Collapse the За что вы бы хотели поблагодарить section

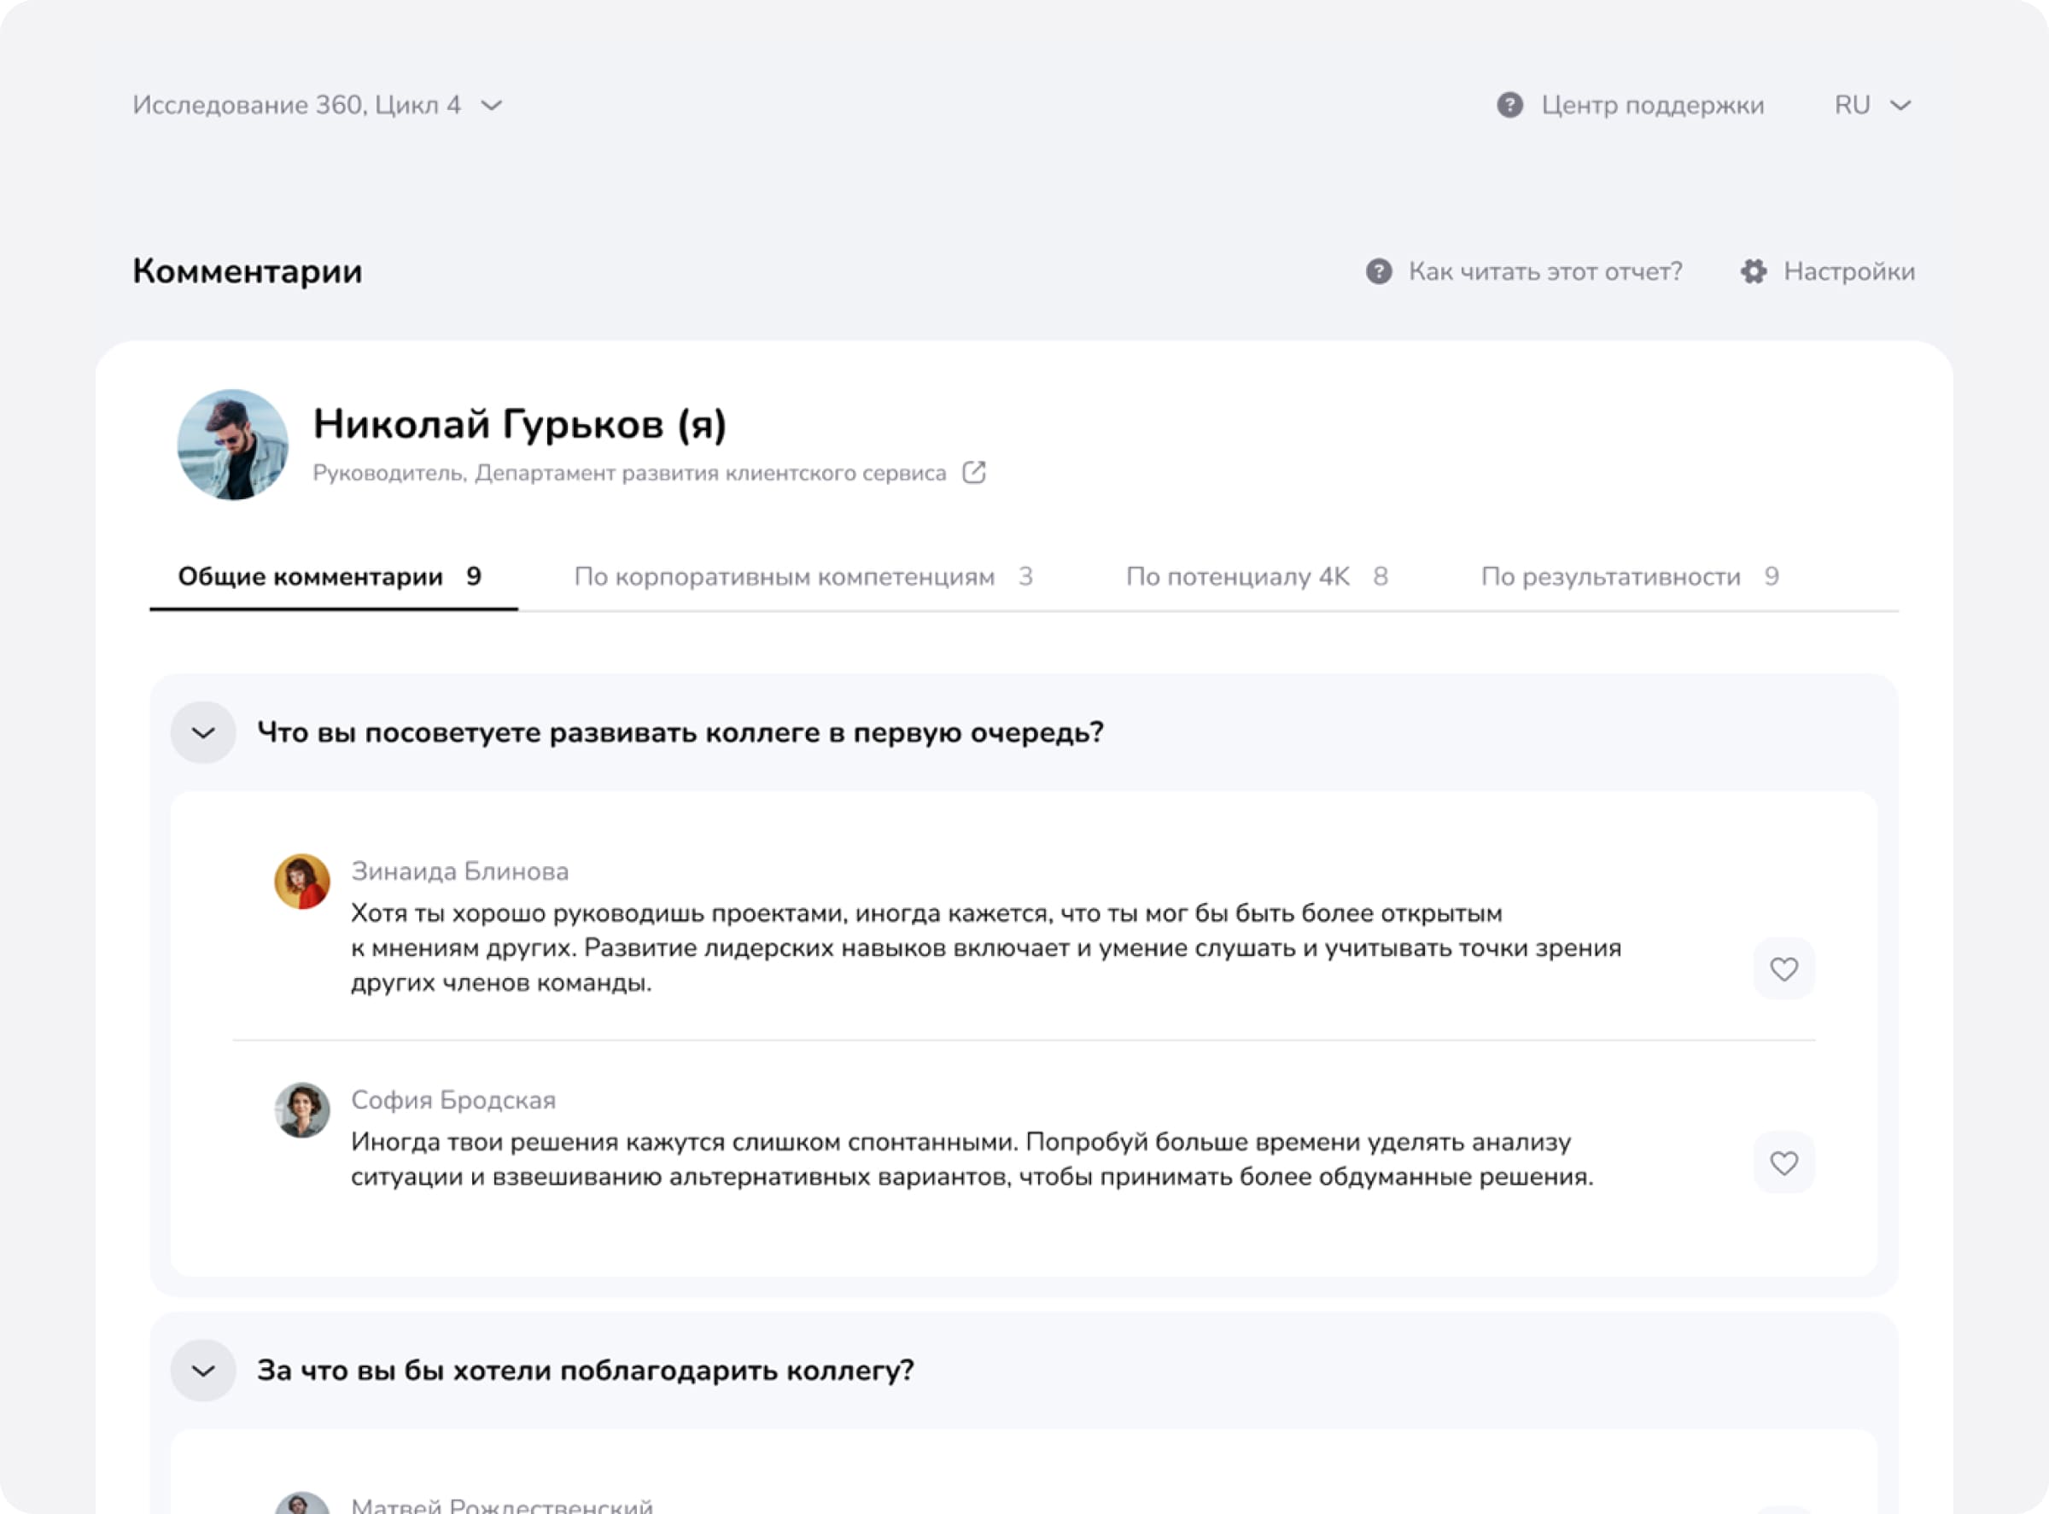tap(203, 1370)
